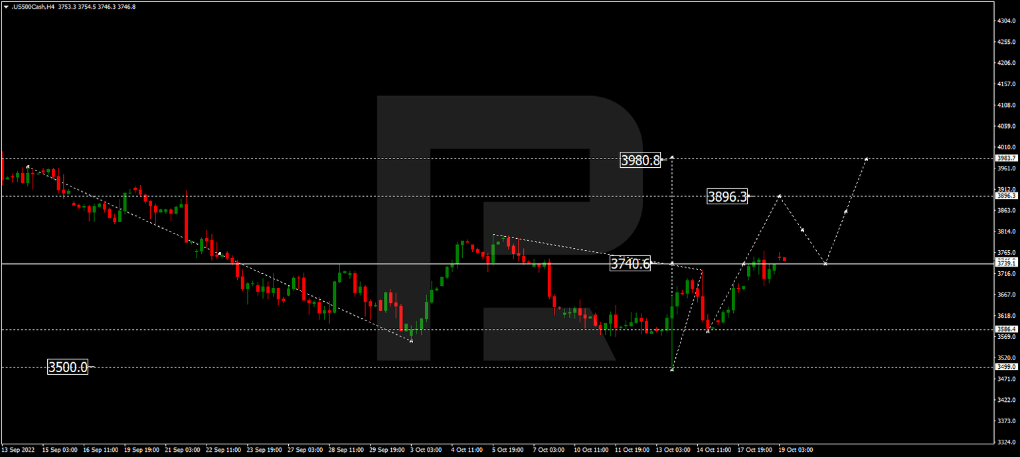The width and height of the screenshot is (1020, 457).
Task: Select the 3739.1 current price marker
Action: point(1006,263)
